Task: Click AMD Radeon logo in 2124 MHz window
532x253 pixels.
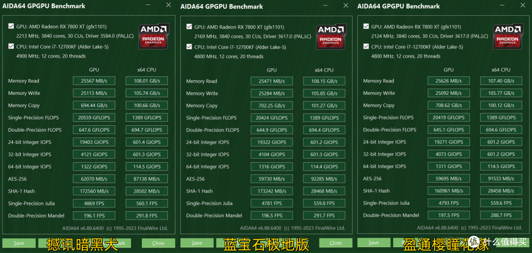Action: click(x=508, y=36)
